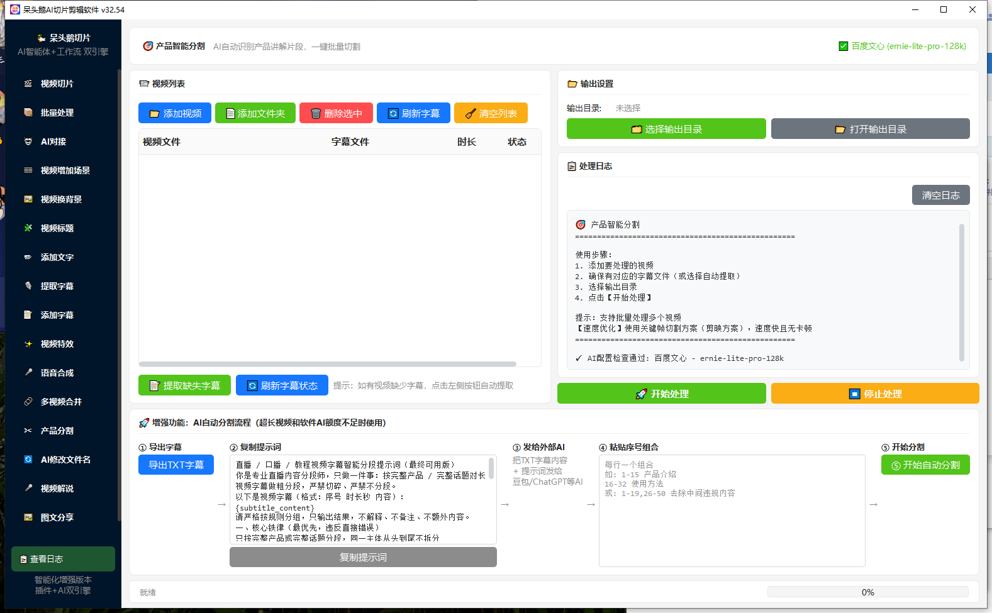Click the 视频文件 column header
Image resolution: width=992 pixels, height=613 pixels.
(162, 141)
